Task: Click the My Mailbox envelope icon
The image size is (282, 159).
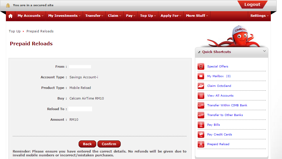Action: click(x=201, y=76)
